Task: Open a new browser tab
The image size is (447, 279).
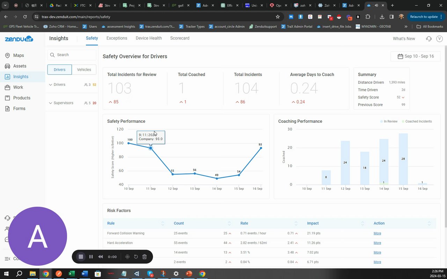Action: click(392, 6)
